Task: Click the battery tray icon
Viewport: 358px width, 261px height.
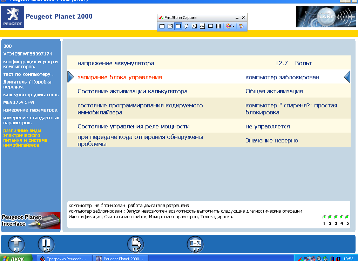Action: point(332,259)
